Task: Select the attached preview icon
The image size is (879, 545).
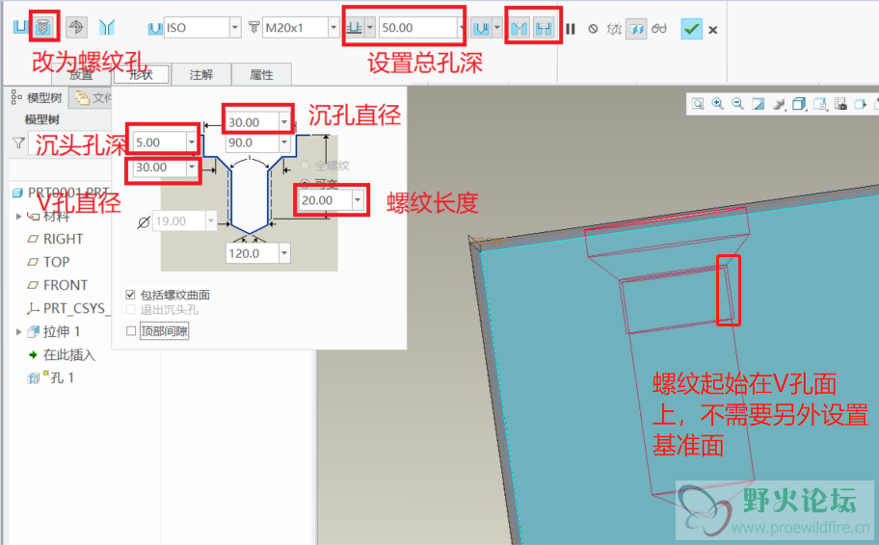Action: coord(636,29)
